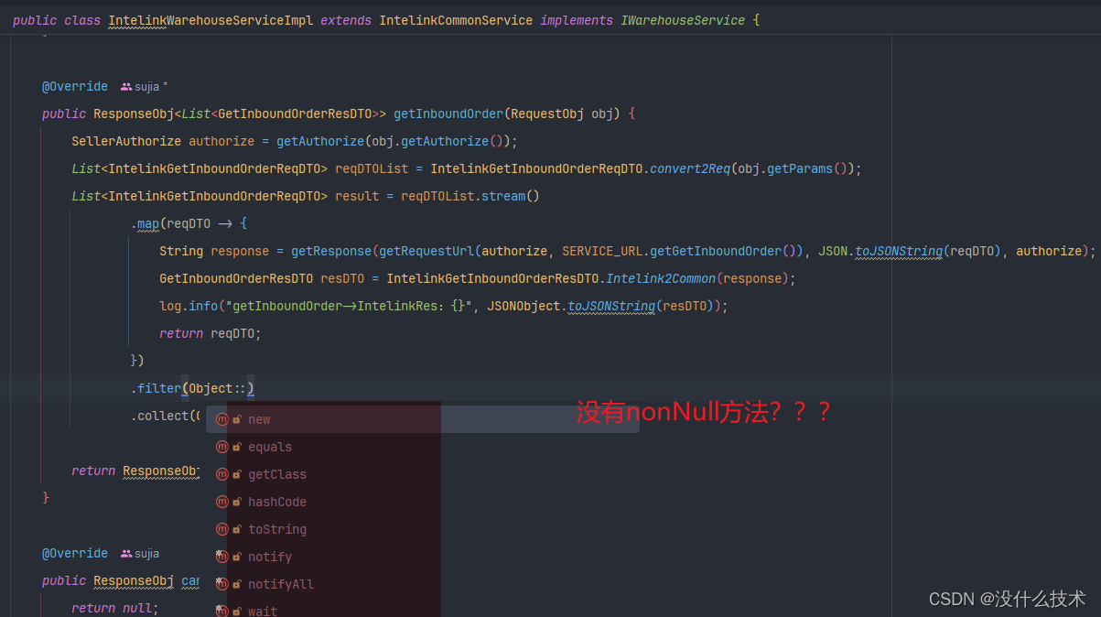The height and width of the screenshot is (617, 1101).
Task: Select "hashCode" from the completion dropdown
Action: pyautogui.click(x=277, y=502)
